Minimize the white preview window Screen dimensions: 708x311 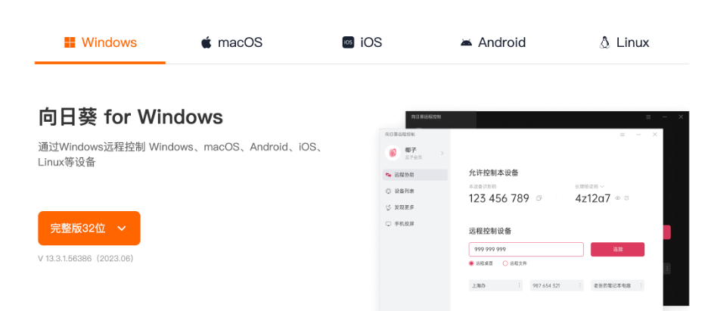(x=638, y=135)
